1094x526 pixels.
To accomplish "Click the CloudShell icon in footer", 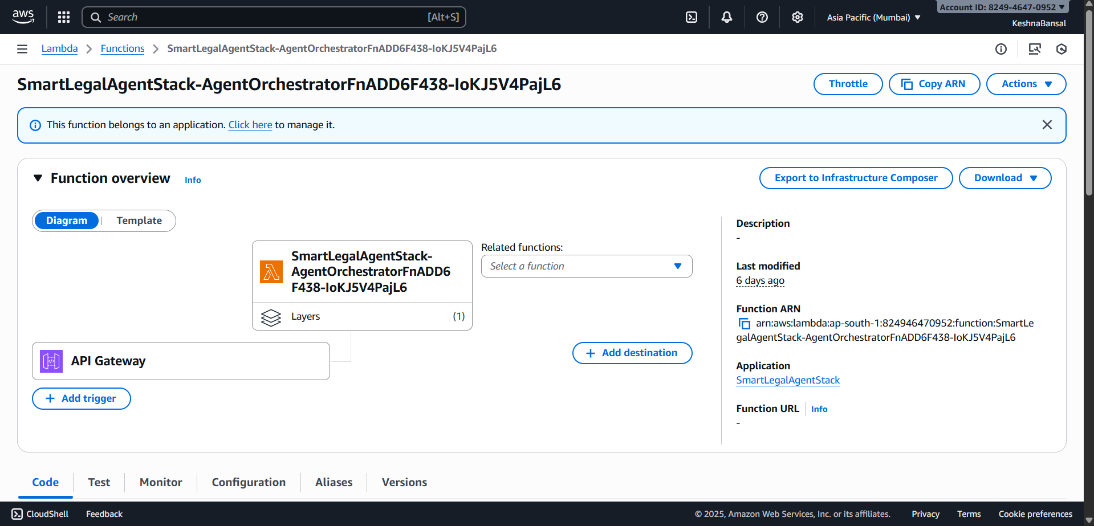I will coord(17,514).
